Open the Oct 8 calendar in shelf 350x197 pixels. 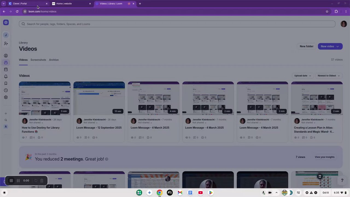tap(325, 193)
